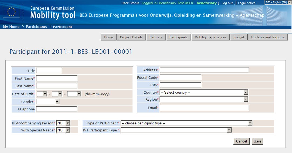Open the Project Details tab

point(131,37)
